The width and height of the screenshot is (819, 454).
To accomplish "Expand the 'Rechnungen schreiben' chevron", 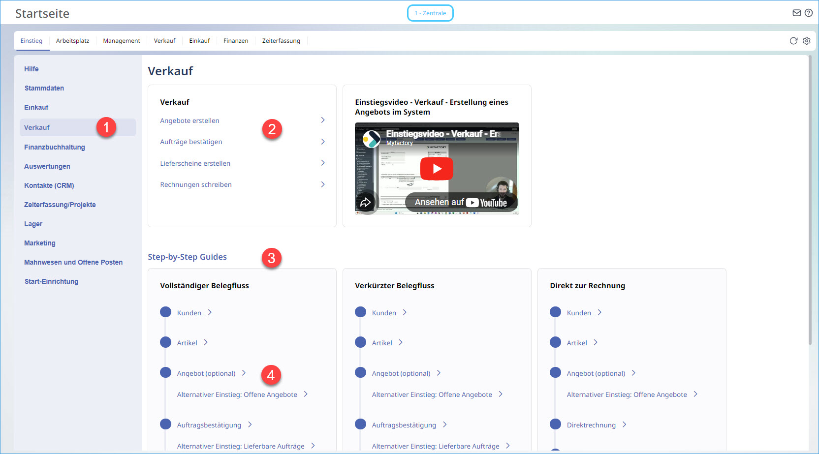I will pos(323,184).
